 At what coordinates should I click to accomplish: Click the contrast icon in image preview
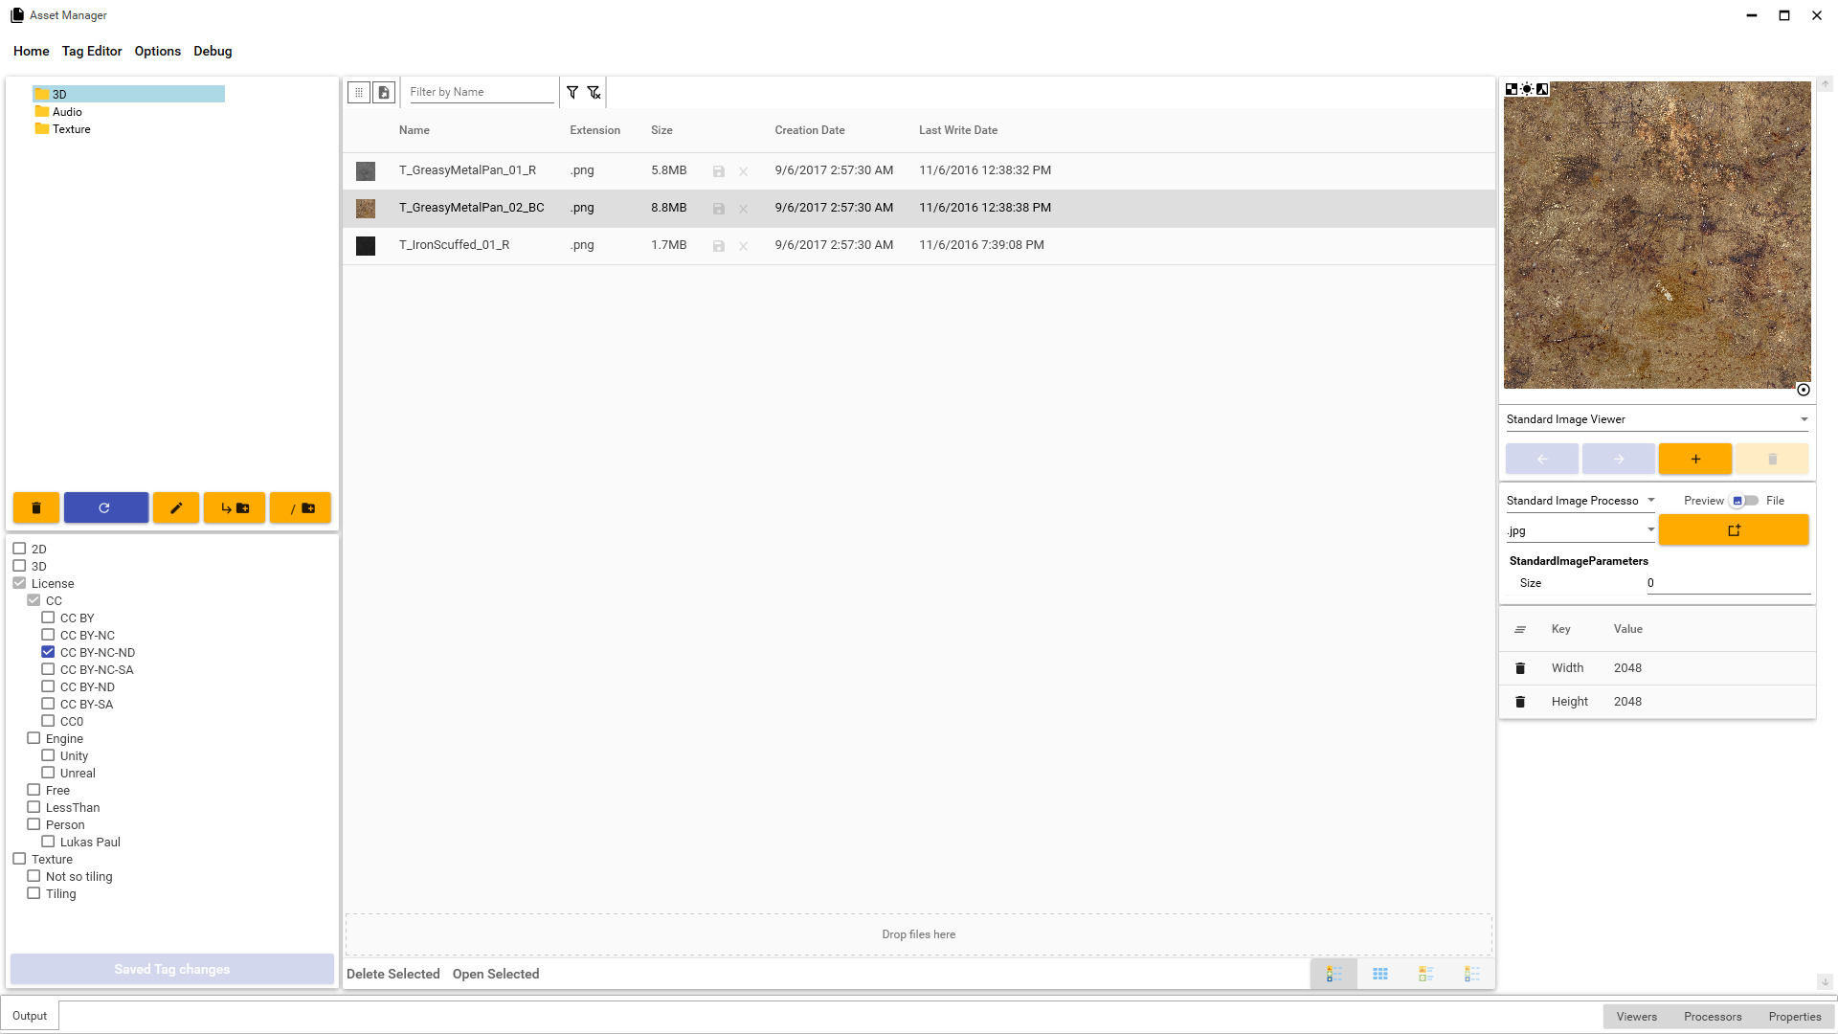(x=1542, y=89)
